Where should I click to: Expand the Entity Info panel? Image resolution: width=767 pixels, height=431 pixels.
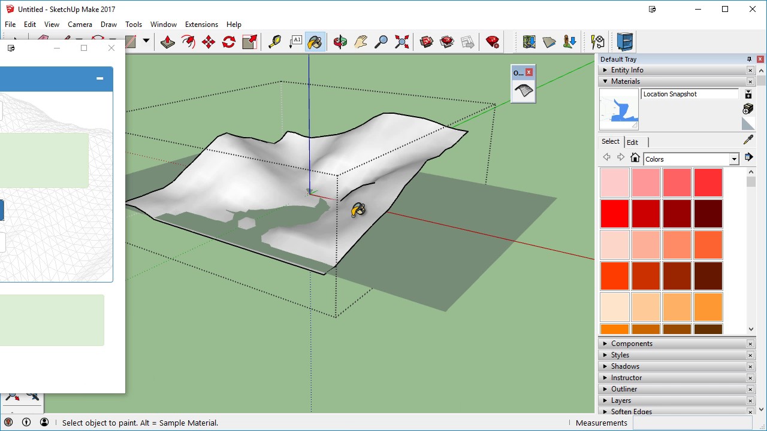(674, 70)
